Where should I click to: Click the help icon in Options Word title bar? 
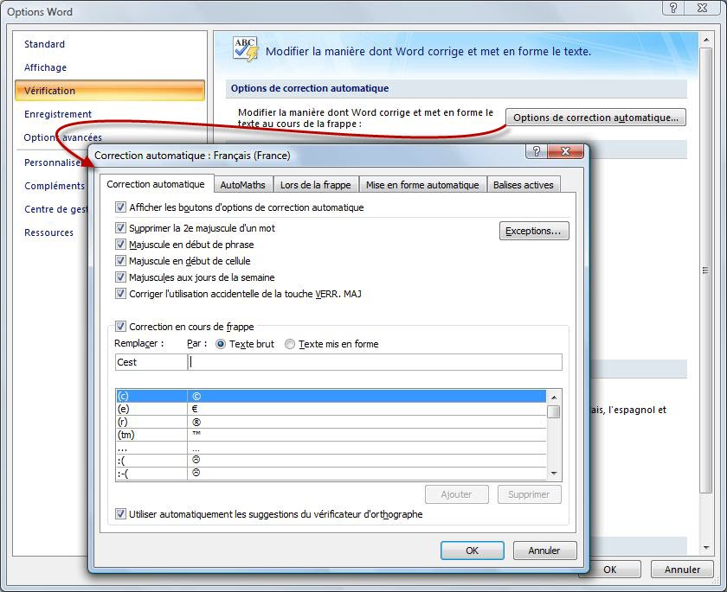[675, 8]
